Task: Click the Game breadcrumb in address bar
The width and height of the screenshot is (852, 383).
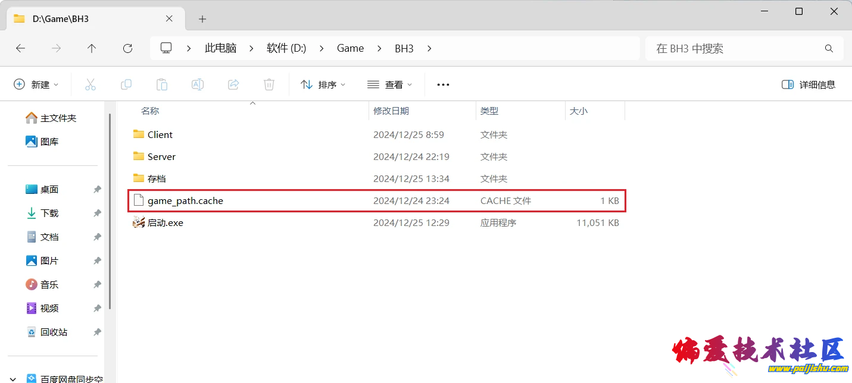Action: click(350, 49)
